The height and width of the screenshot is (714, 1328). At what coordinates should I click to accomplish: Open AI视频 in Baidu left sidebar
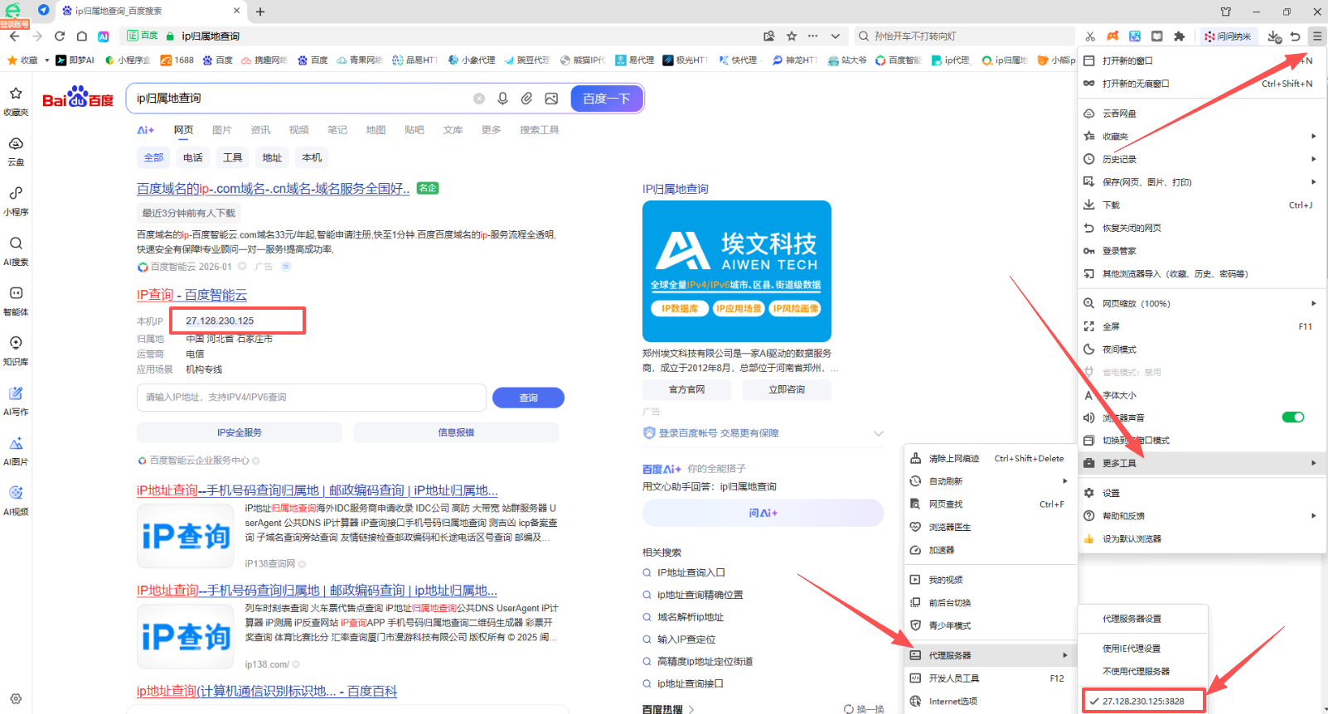tap(16, 501)
